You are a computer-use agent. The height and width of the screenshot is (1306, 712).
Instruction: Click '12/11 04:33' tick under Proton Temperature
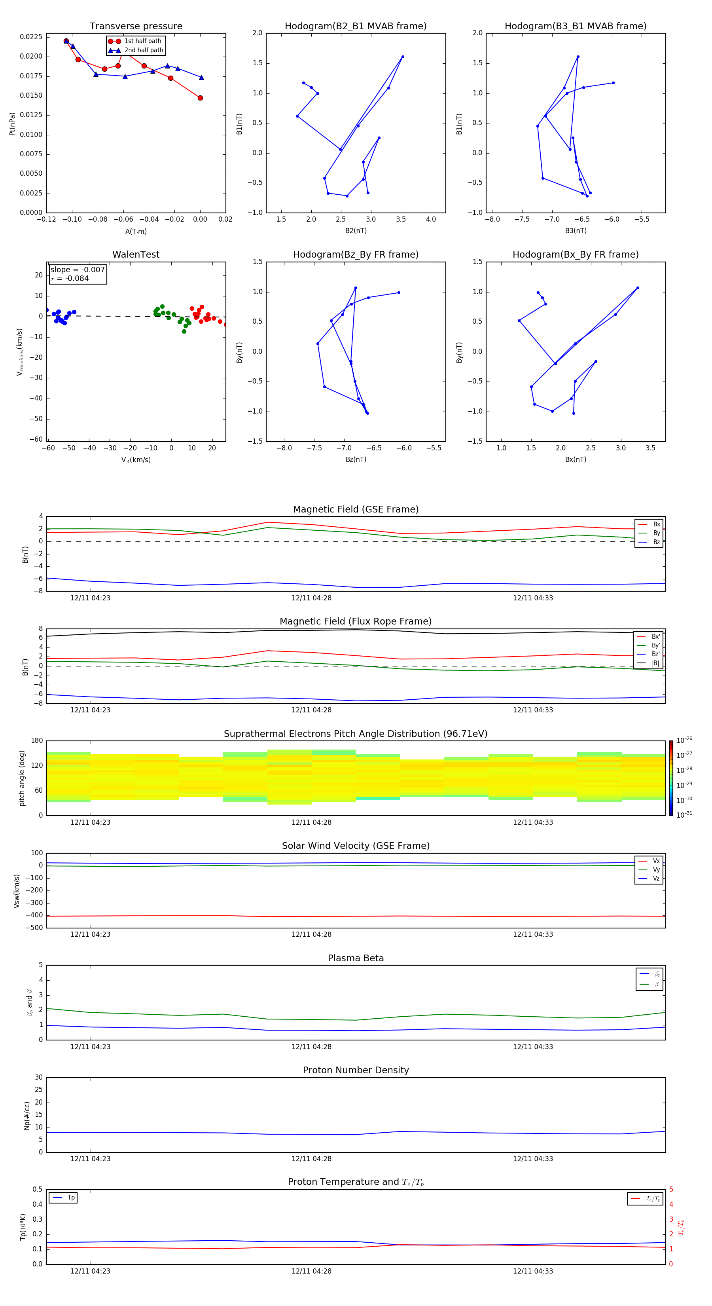tap(532, 1271)
